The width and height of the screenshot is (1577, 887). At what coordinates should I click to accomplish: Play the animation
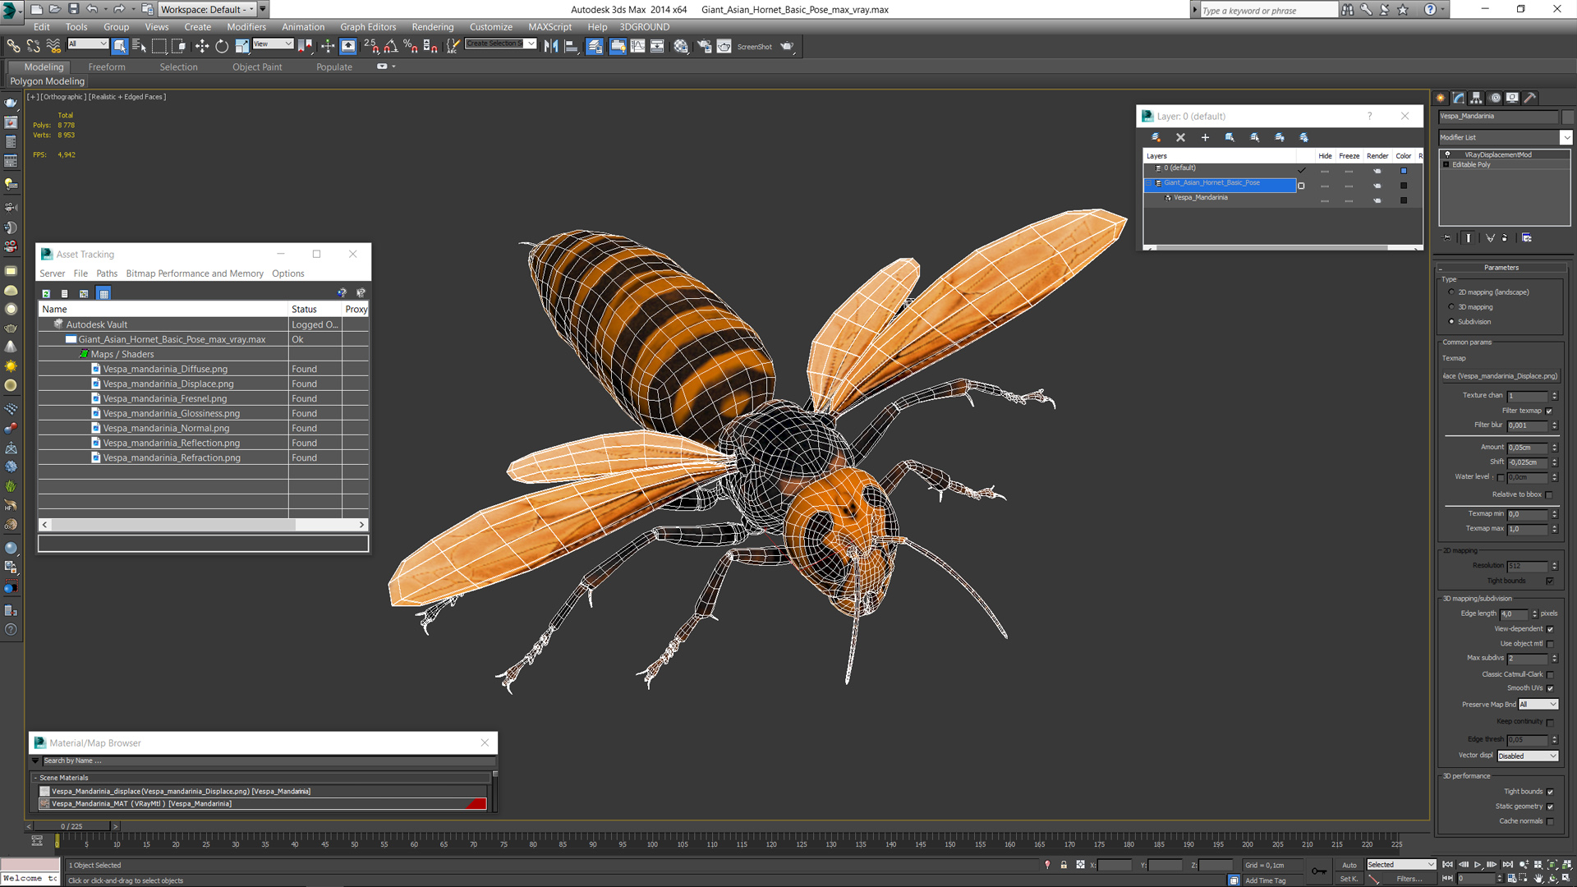[1478, 865]
